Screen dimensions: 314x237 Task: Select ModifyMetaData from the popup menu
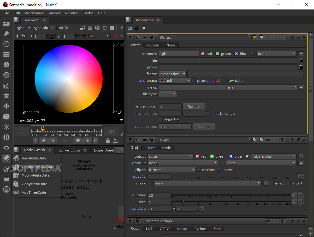tap(36, 175)
